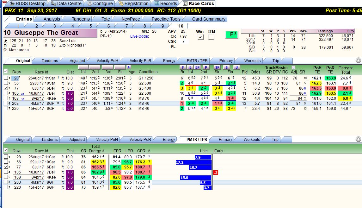The width and height of the screenshot is (362, 208).
Task: Uncheck upper paceline 3 (8Jul17 6Bel)
Action: [6, 88]
